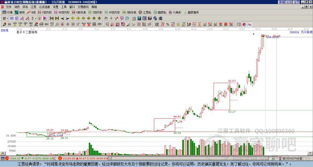Click the 万兴科技 stock name label
The height and width of the screenshot is (167, 313).
307,32
